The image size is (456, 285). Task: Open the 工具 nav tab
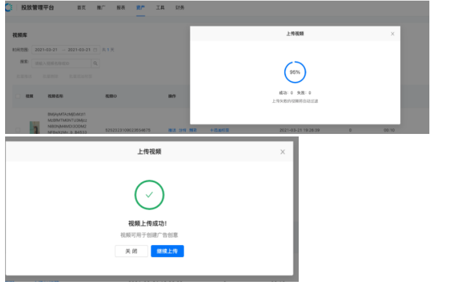[160, 8]
